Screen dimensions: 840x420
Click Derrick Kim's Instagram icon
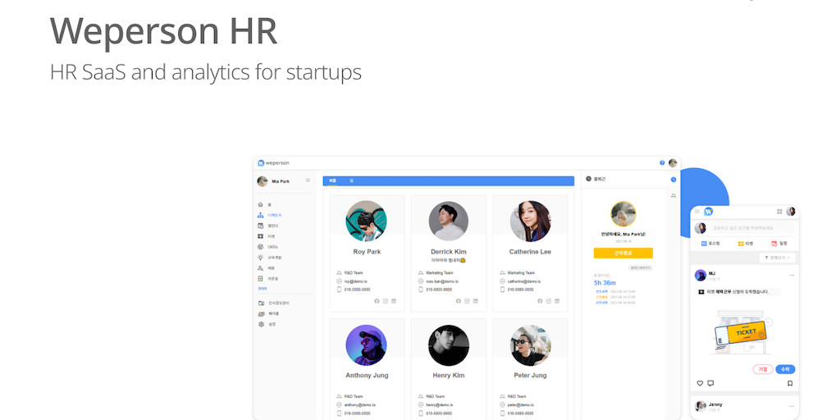467,301
